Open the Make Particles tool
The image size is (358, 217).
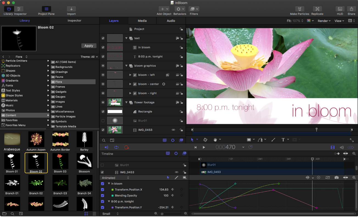click(x=299, y=9)
